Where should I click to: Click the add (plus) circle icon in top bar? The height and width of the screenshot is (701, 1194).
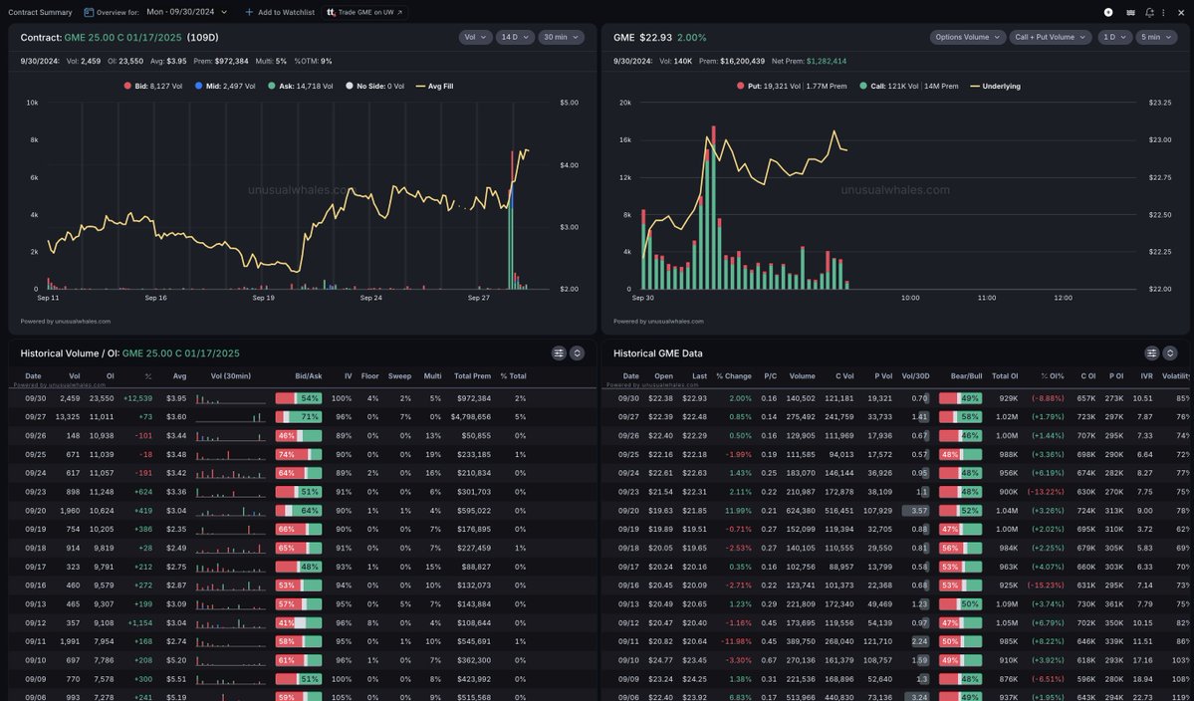click(x=1108, y=12)
